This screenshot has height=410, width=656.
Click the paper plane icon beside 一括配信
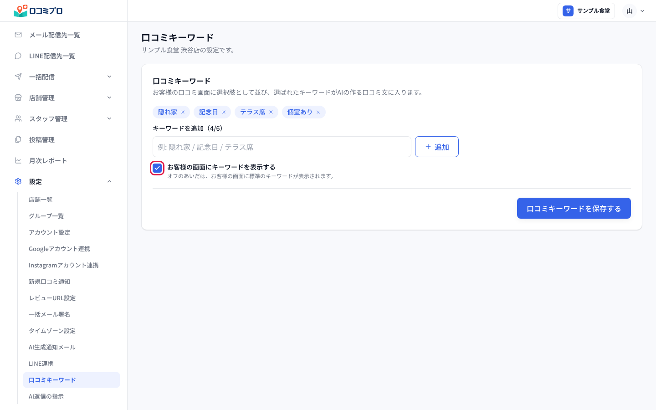coord(18,77)
